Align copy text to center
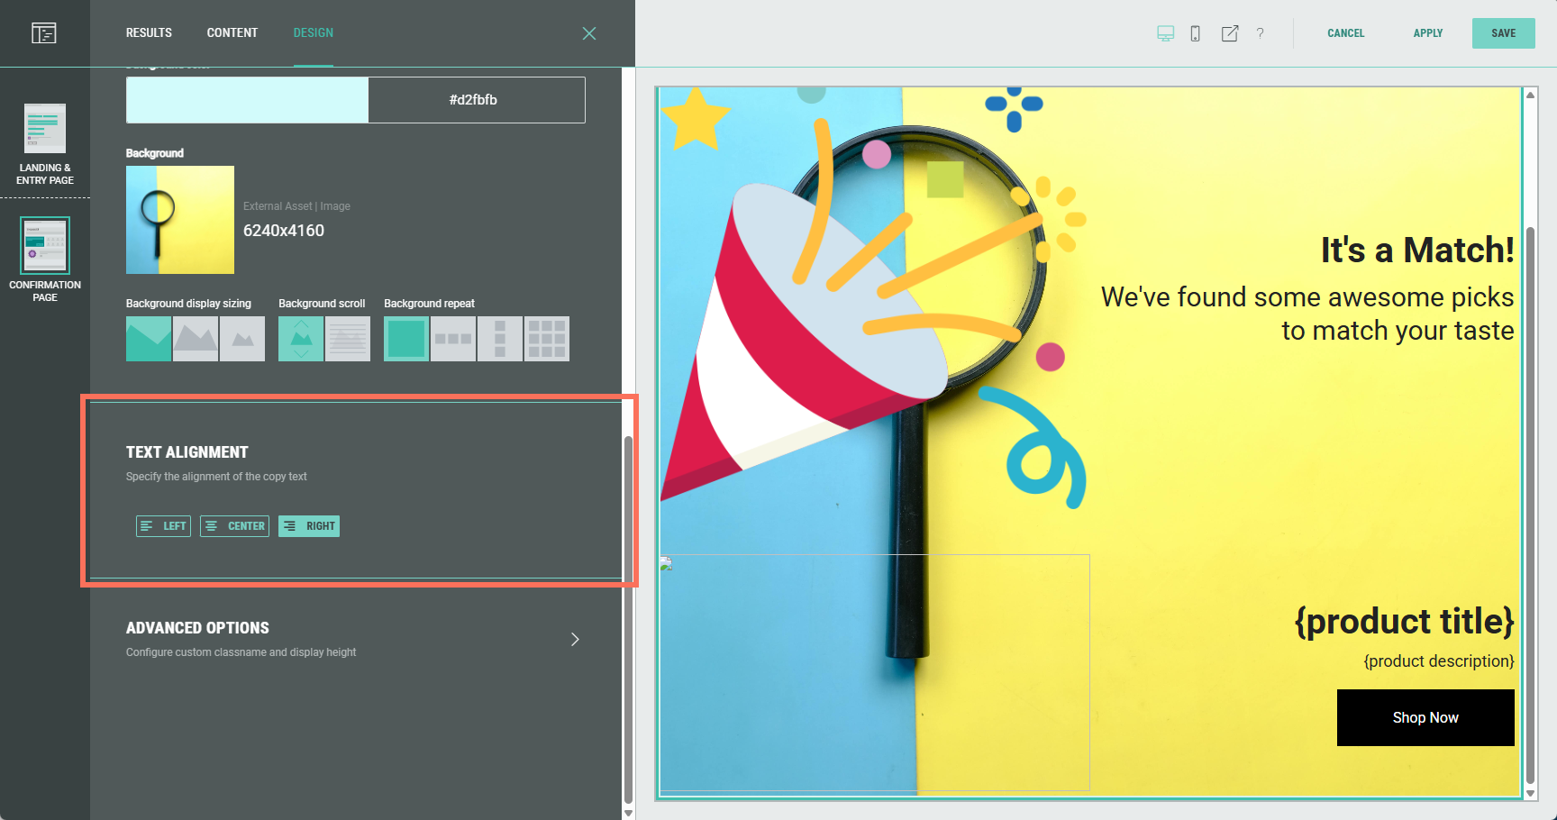This screenshot has height=820, width=1557. click(234, 526)
